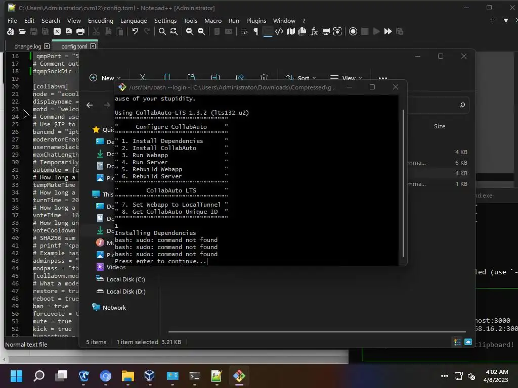Open the Encoding menu in Notepad++
This screenshot has width=518, height=388.
101,20
